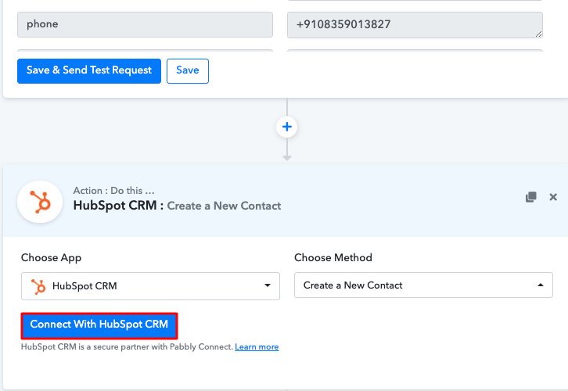
Task: Click the HubSpot logo in action header
Action: (40, 202)
